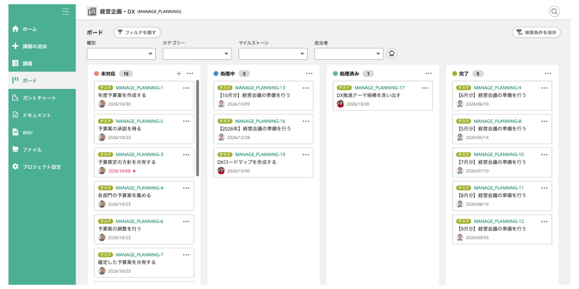Click assignee avatar on MANAGE_PLANNING-17 card
The image size is (579, 289).
click(x=340, y=104)
